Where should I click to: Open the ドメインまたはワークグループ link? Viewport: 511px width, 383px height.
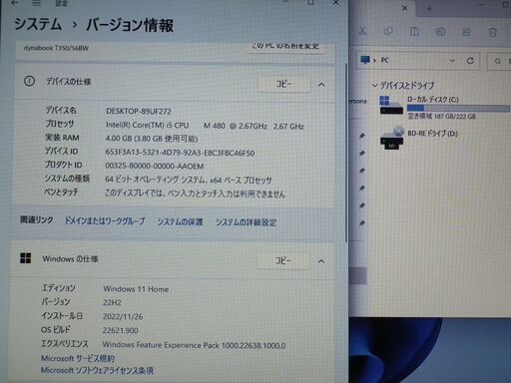[x=105, y=221]
